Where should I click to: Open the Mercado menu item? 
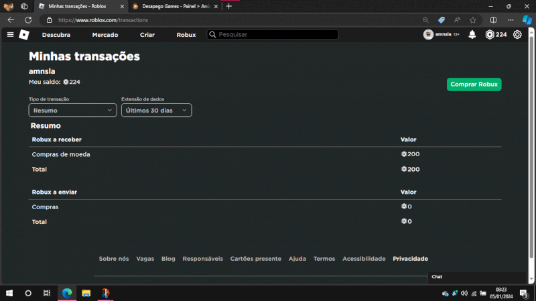105,34
